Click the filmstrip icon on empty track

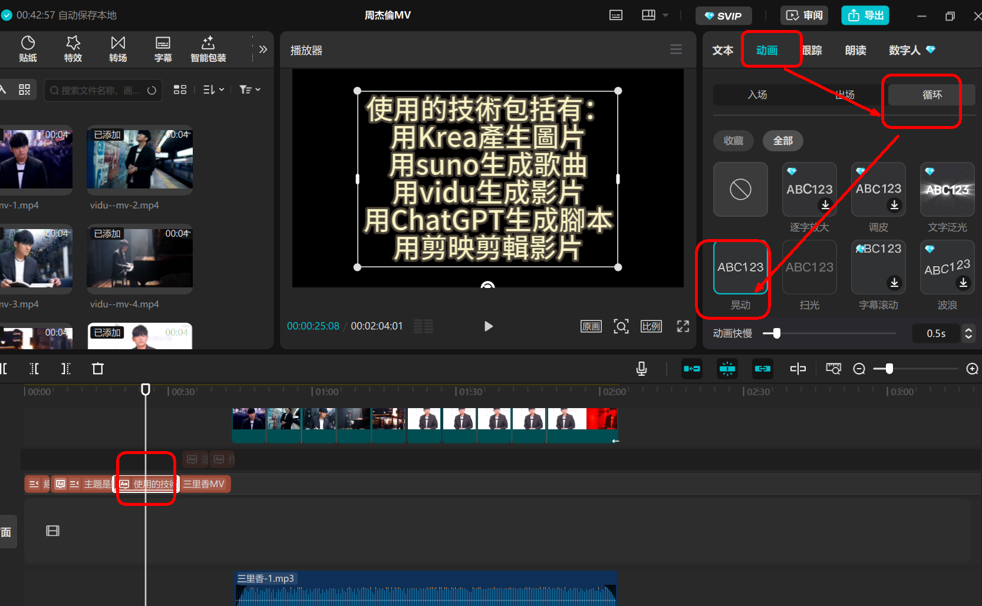(x=53, y=531)
